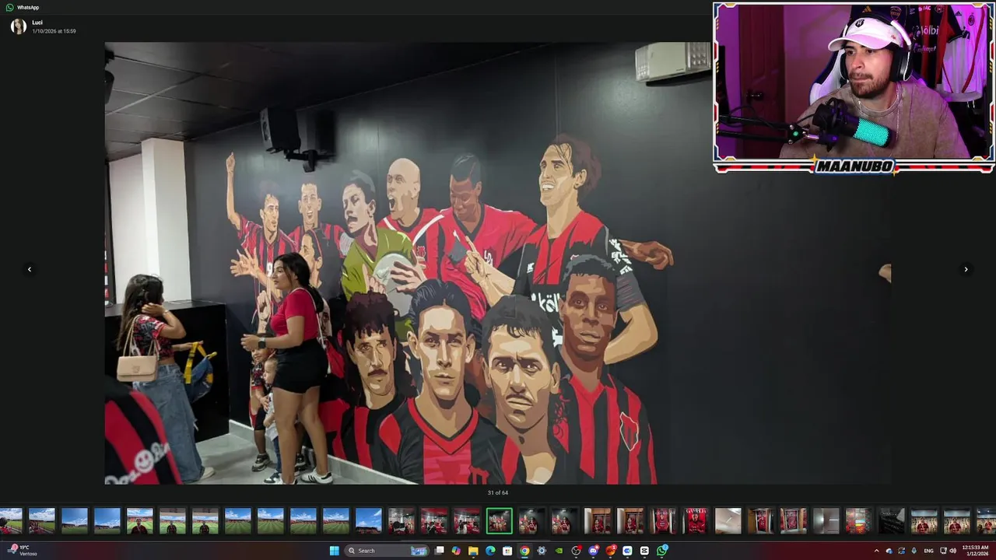996x560 pixels.
Task: Advance to the next photo with right arrow
Action: pos(966,269)
